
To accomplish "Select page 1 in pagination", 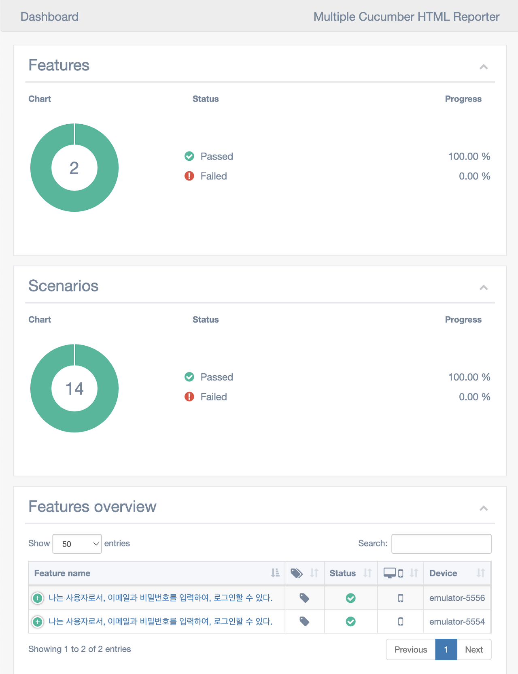I will point(446,649).
